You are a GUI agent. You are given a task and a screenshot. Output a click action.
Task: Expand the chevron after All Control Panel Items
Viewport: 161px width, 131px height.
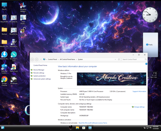coord(77,59)
